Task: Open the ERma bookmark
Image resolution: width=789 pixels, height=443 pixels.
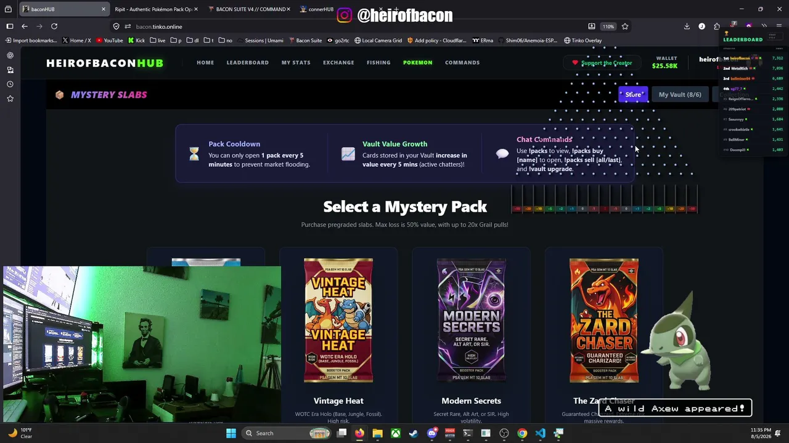Action: 483,41
